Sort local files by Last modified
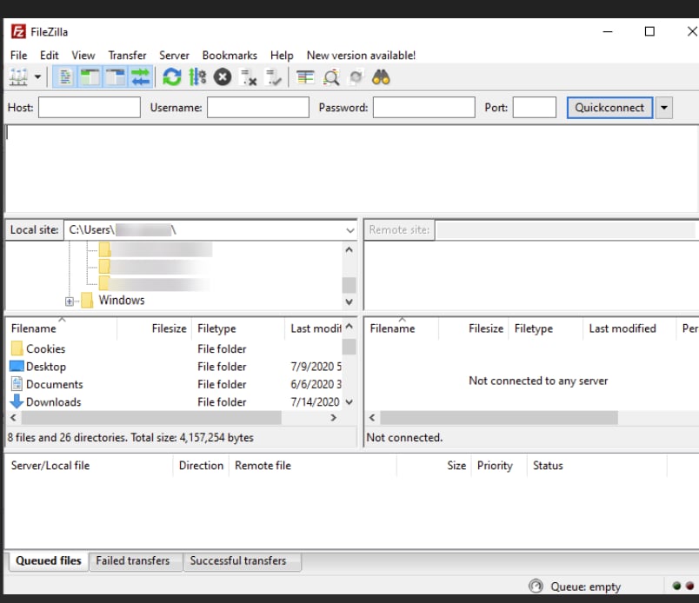The height and width of the screenshot is (603, 699). (314, 328)
